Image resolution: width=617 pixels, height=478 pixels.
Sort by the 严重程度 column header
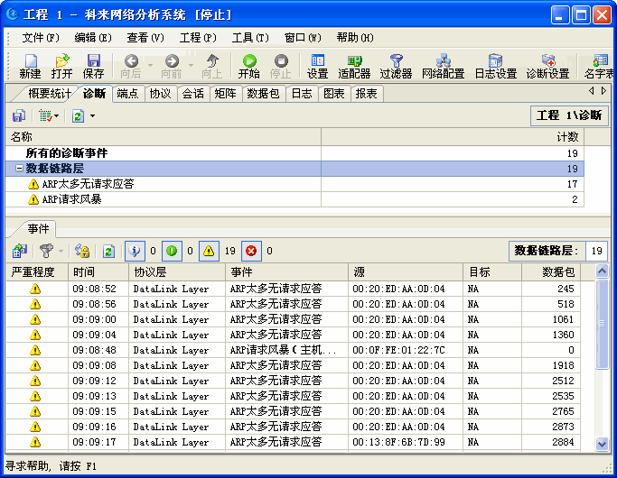(37, 272)
